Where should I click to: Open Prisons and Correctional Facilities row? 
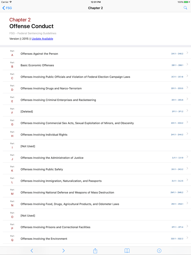pos(95,226)
